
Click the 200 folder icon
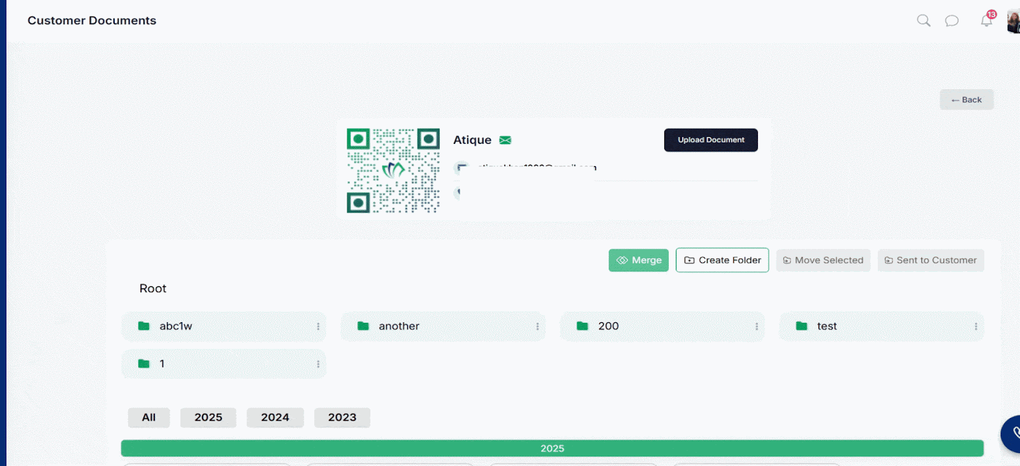(x=583, y=326)
